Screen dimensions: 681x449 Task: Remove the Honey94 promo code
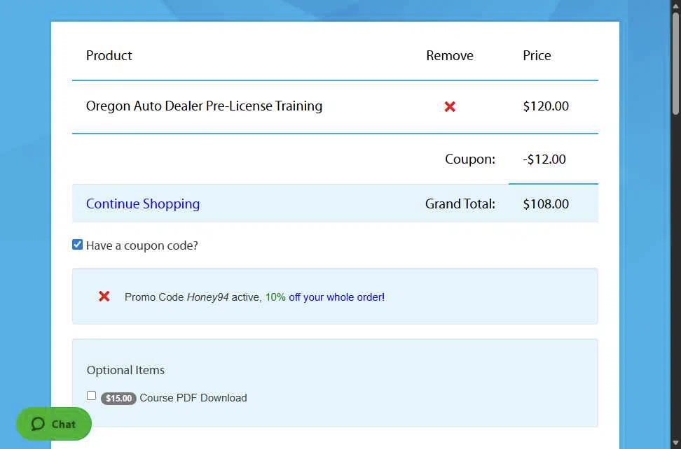[104, 297]
